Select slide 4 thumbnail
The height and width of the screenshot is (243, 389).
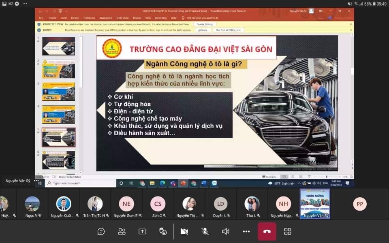click(58, 115)
